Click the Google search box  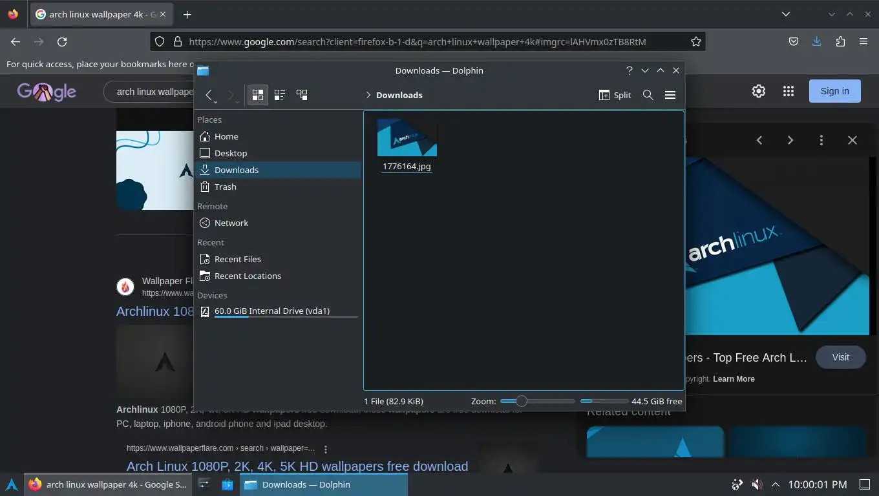click(x=149, y=92)
